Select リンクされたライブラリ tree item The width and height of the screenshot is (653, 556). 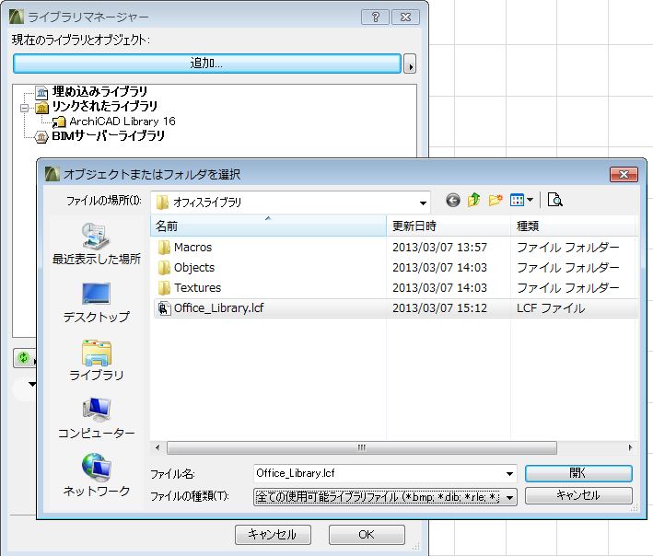pos(104,107)
